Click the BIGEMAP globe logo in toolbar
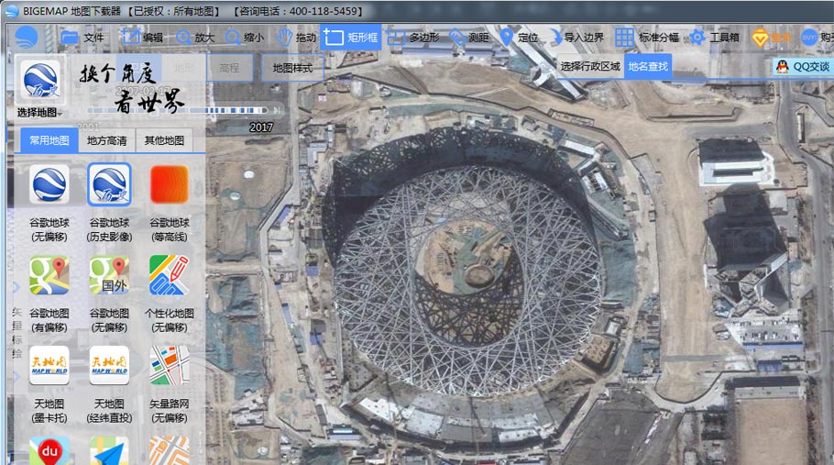Image resolution: width=834 pixels, height=465 pixels. [26, 38]
